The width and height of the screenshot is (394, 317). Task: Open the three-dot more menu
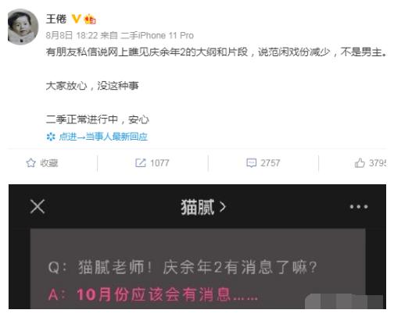(359, 207)
